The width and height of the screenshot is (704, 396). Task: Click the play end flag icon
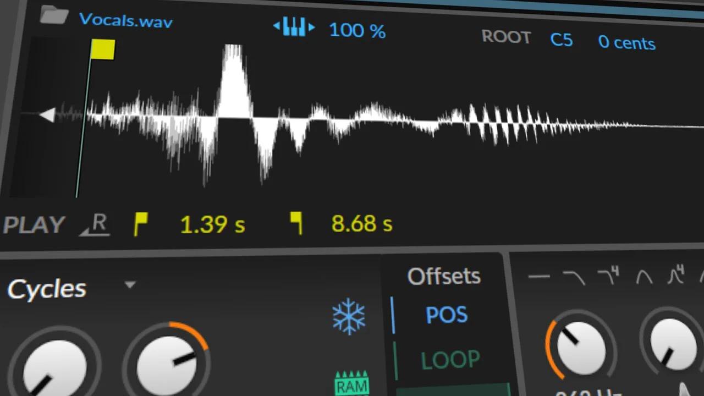click(296, 224)
